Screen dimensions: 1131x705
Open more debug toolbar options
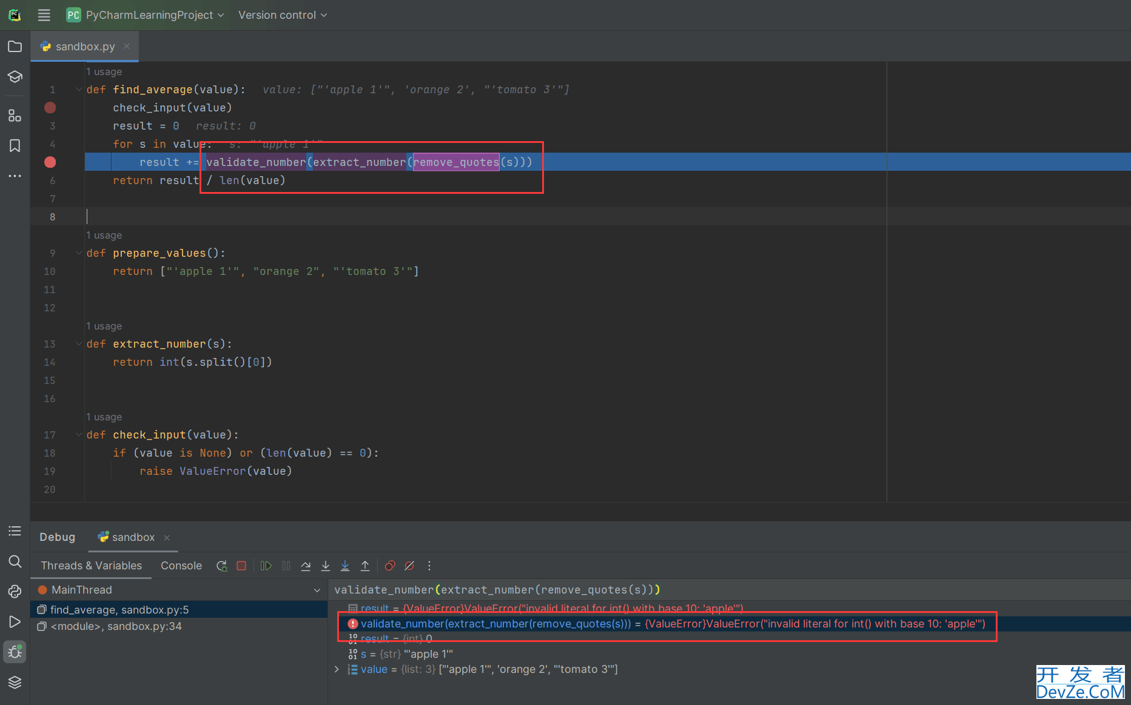tap(429, 566)
